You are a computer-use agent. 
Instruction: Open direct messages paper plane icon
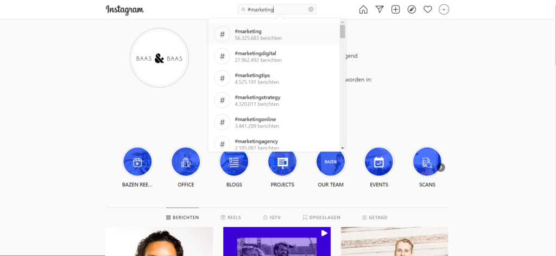click(380, 10)
